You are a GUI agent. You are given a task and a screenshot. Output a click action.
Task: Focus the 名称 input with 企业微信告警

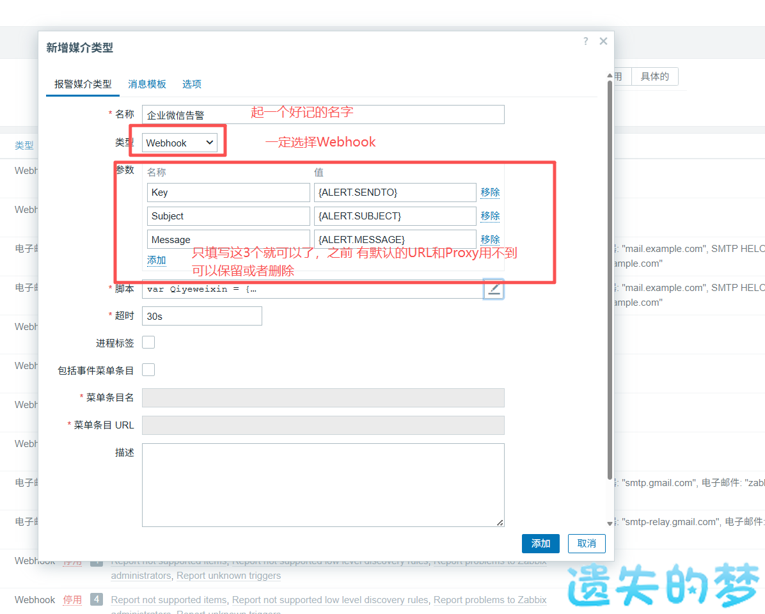[323, 114]
